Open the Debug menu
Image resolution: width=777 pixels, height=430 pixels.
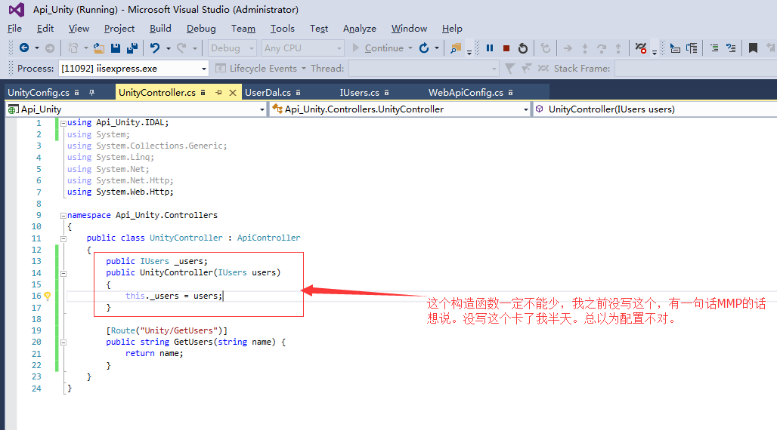pos(201,29)
